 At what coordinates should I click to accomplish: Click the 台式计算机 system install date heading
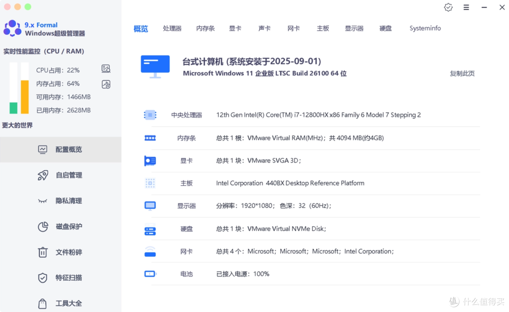252,61
